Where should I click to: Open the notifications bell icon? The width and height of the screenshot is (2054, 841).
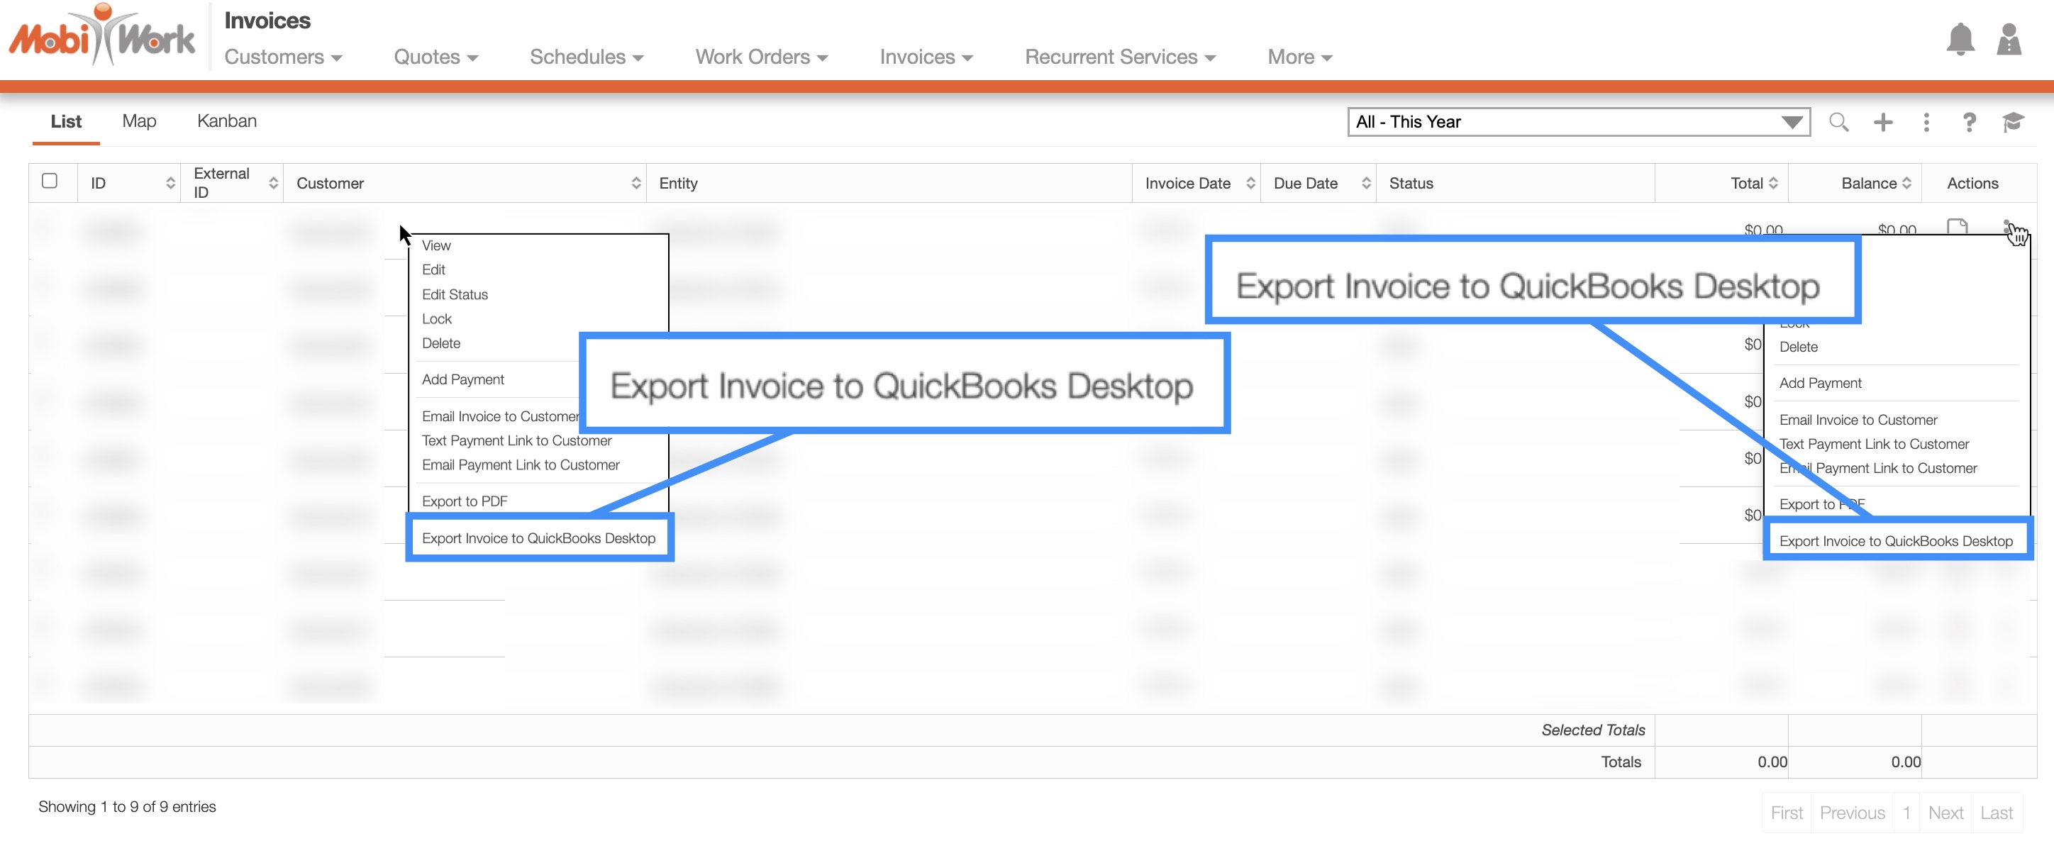1959,40
